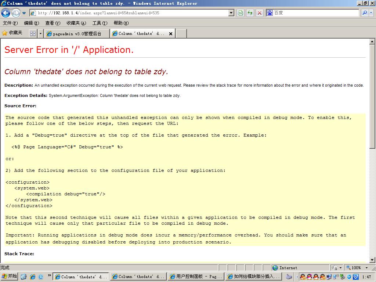Open a new blank tab
The image size is (376, 282).
point(181,34)
